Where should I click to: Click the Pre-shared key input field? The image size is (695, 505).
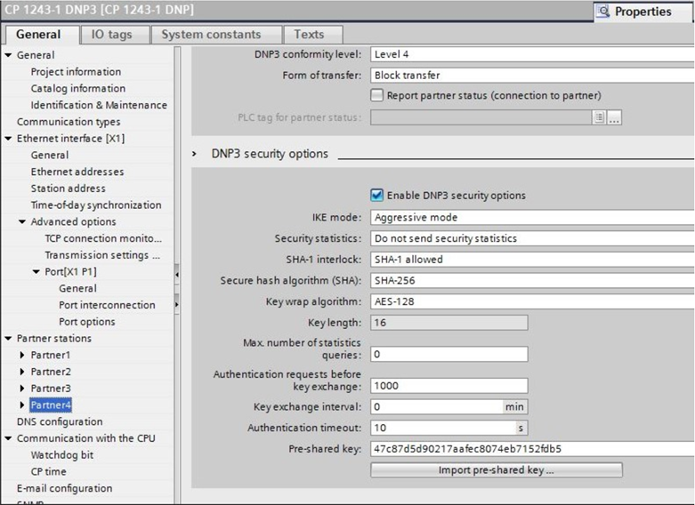click(x=531, y=449)
